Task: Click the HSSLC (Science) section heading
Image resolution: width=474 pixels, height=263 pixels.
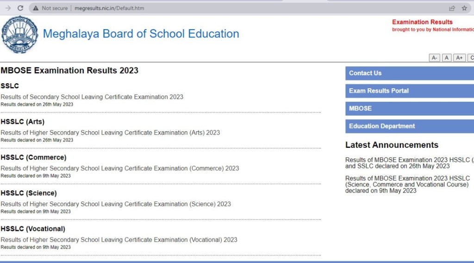Action: pos(29,193)
